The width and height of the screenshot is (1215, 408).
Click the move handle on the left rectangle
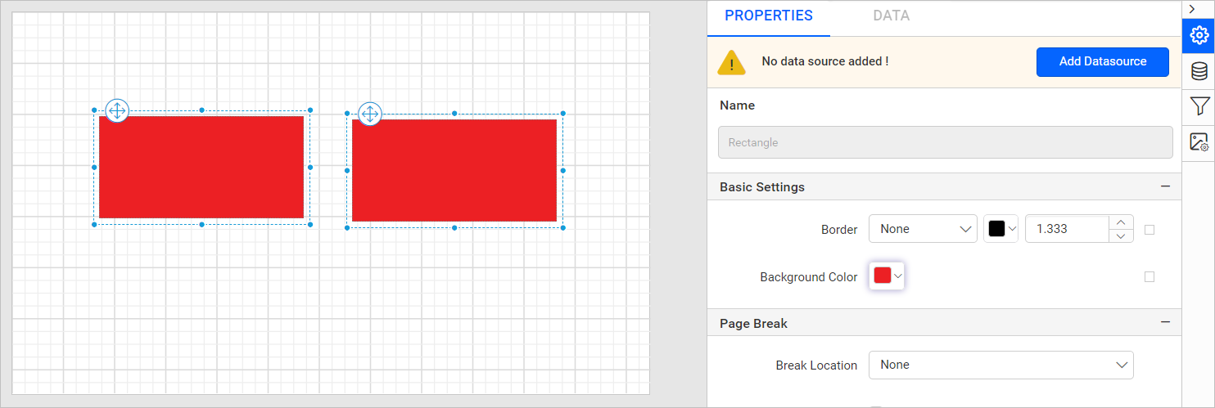coord(117,111)
